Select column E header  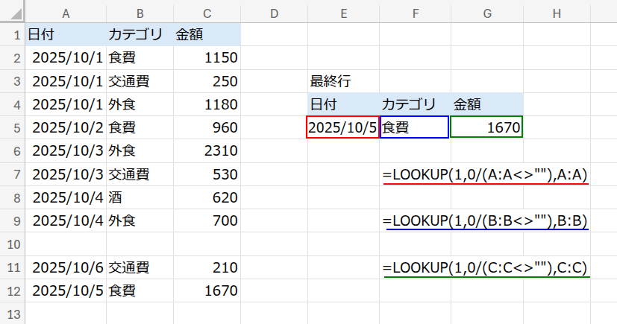[x=343, y=13]
